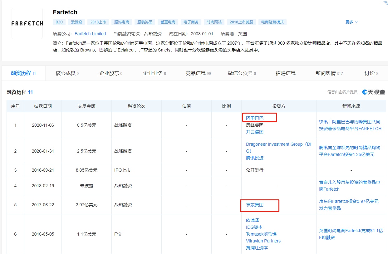Open investor 京东集团 link

(x=255, y=205)
